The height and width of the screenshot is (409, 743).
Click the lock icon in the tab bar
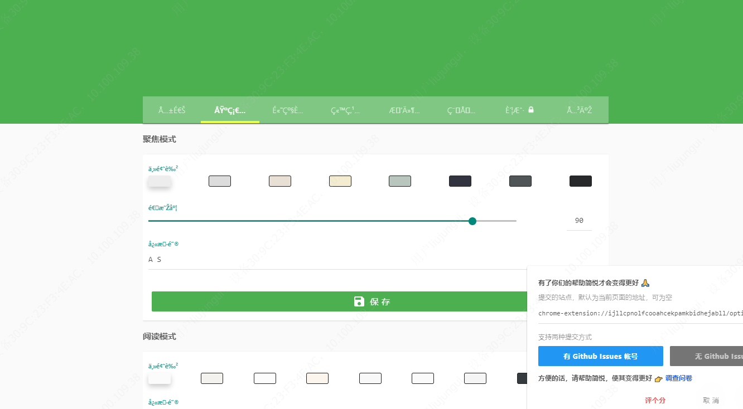tap(531, 110)
